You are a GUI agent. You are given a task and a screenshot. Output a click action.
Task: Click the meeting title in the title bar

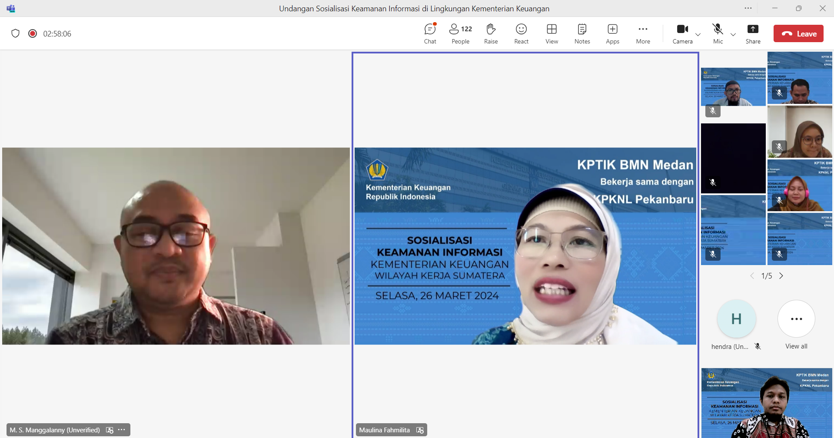(414, 8)
